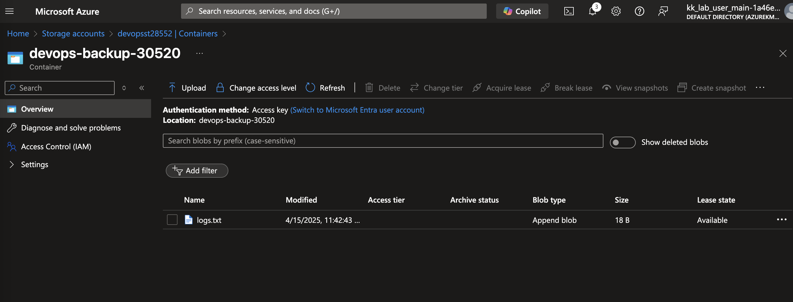793x302 pixels.
Task: Focus the search blobs by prefix field
Action: [383, 141]
